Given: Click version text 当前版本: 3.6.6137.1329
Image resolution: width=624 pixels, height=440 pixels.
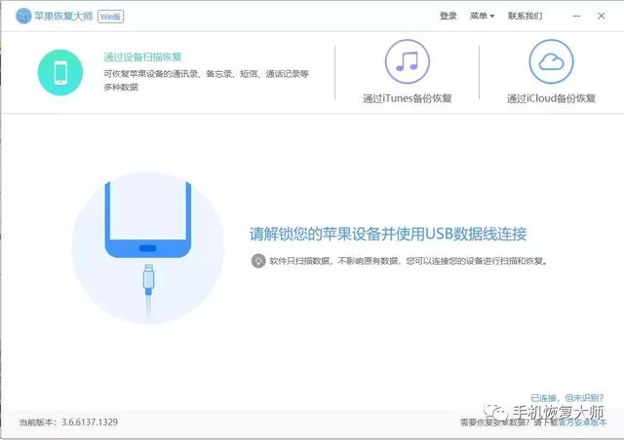Looking at the screenshot, I should coord(68,422).
